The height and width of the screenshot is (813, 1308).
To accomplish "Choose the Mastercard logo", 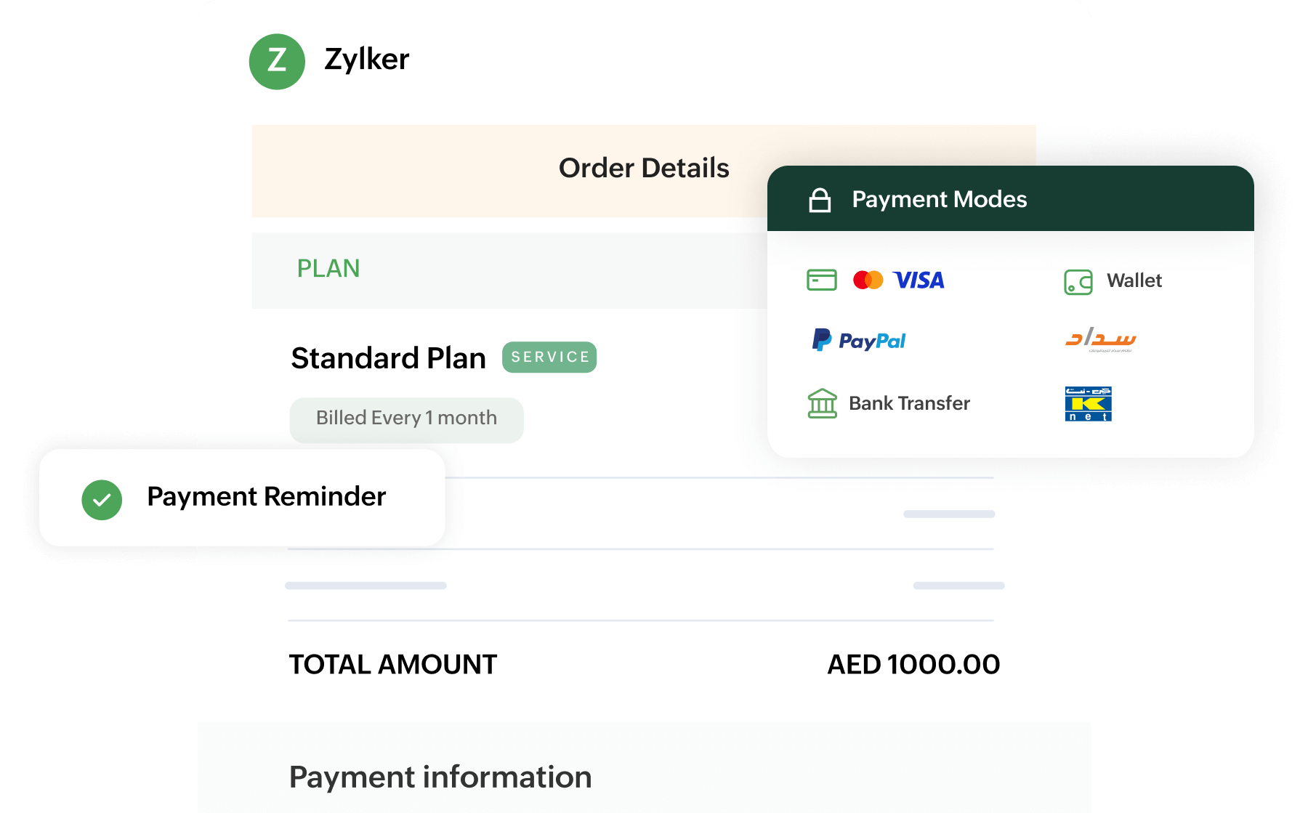I will pos(868,280).
